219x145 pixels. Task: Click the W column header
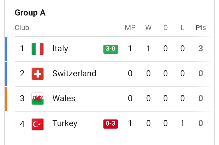pos(148,28)
